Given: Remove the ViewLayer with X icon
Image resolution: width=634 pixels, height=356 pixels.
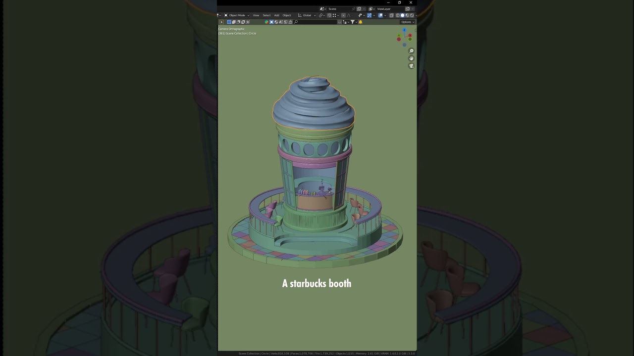Looking at the screenshot, I should (413, 9).
